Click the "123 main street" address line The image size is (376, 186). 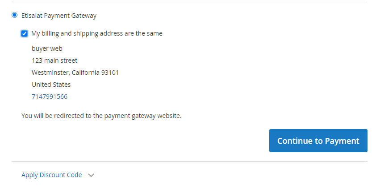coord(54,61)
